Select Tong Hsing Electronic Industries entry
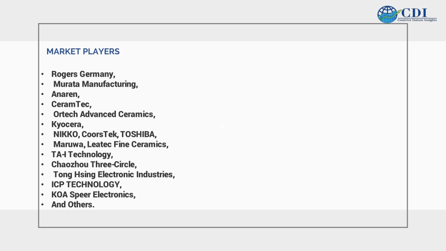This screenshot has height=251, width=446. 114,174
